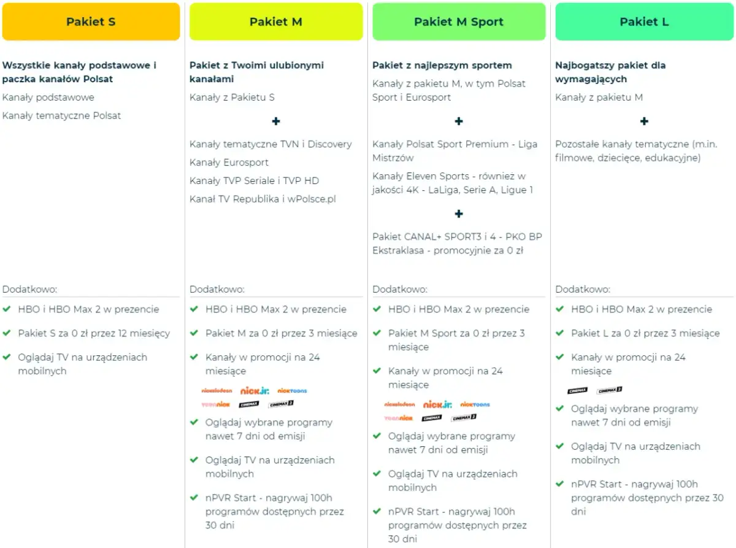Click the Nick Jr. logo in Pakiet M
736x548 pixels.
255,390
